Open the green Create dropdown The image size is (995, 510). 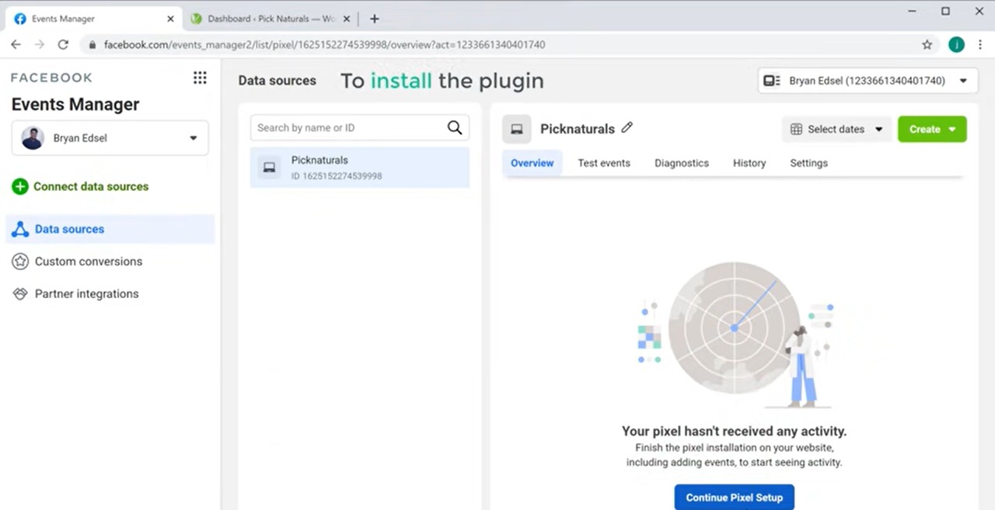coord(932,130)
